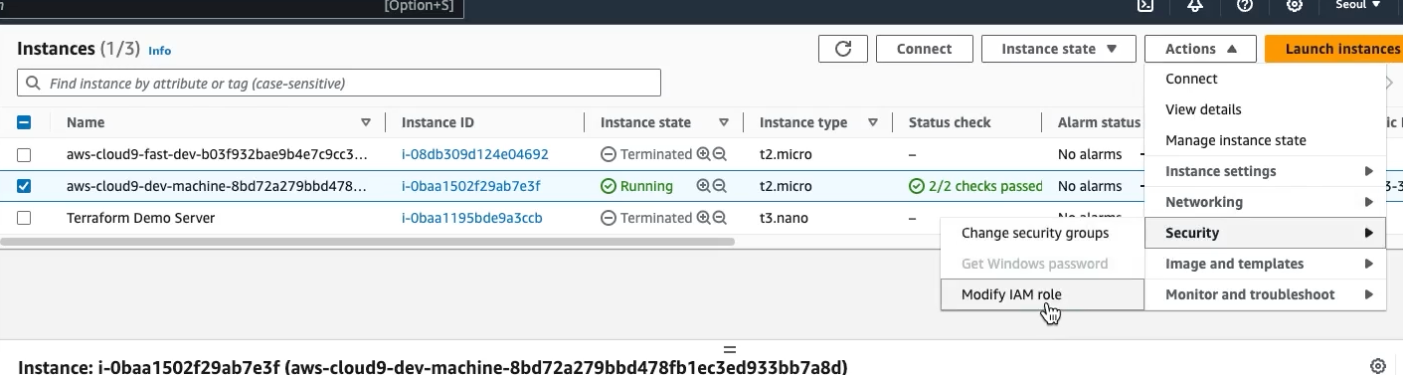Click the aws-cloud9-dev-machine name cell

pos(216,186)
